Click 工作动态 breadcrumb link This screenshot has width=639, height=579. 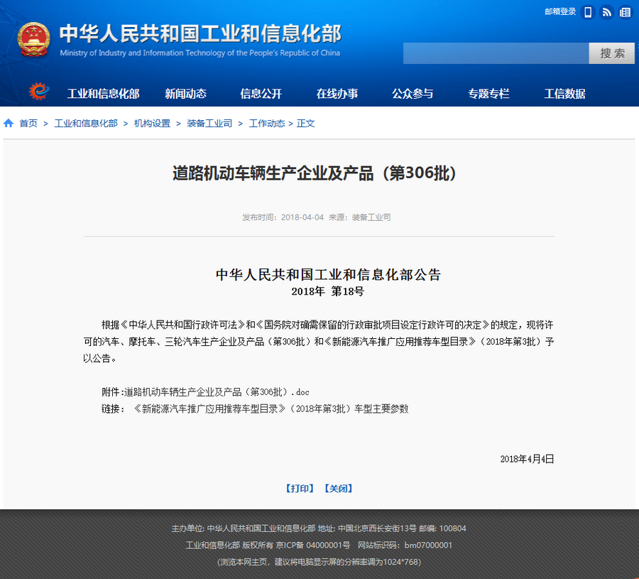pyautogui.click(x=267, y=124)
